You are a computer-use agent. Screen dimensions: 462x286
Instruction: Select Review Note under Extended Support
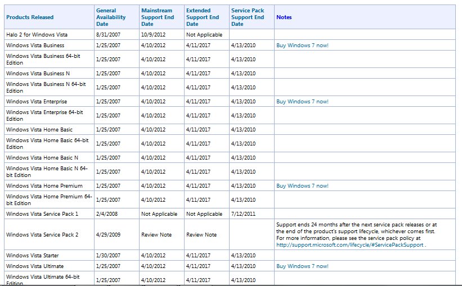(201, 235)
